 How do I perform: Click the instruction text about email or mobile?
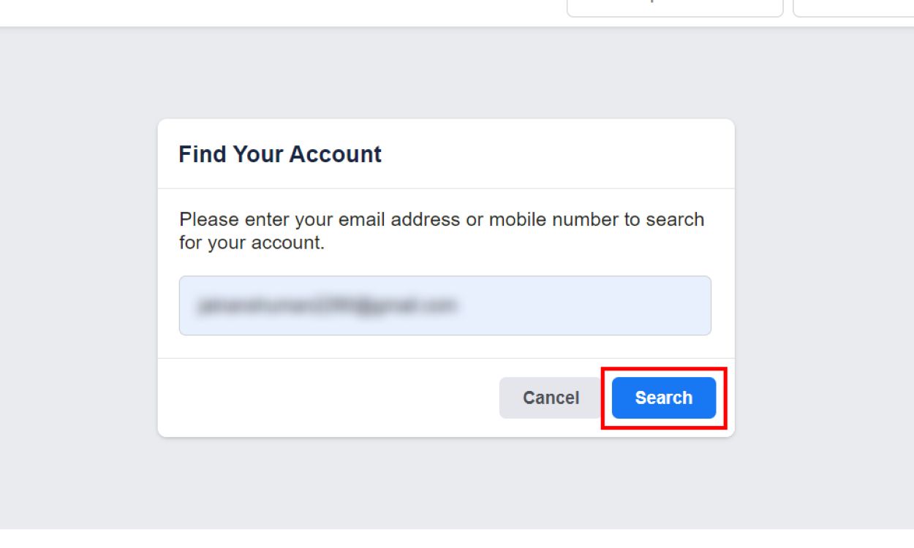point(441,230)
